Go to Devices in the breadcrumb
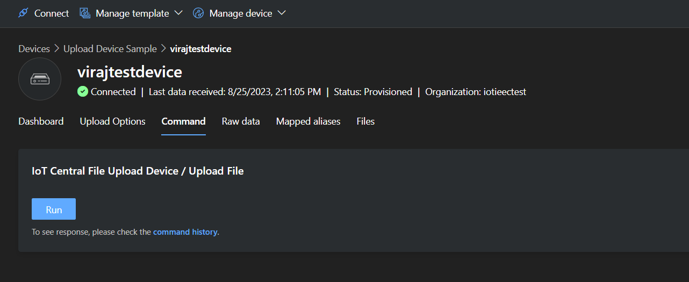 pyautogui.click(x=34, y=49)
